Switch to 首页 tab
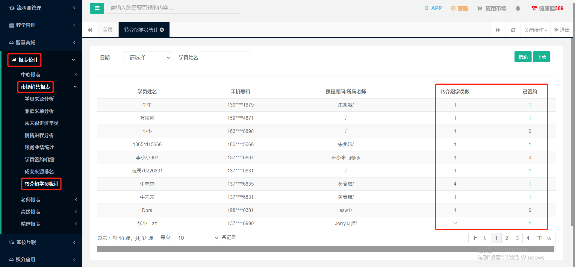The width and height of the screenshot is (575, 267). click(108, 30)
